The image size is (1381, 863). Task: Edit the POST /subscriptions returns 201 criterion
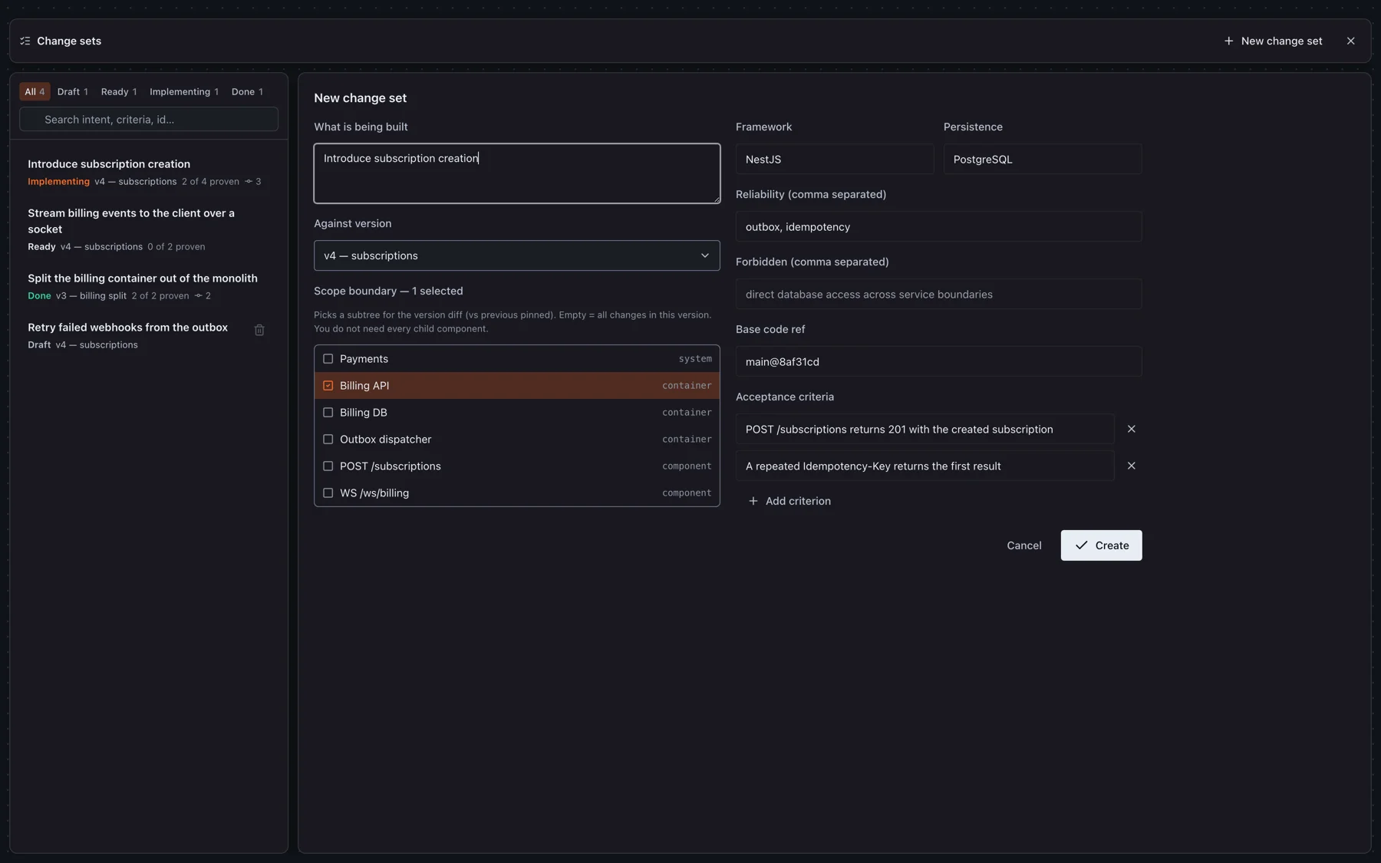pyautogui.click(x=925, y=429)
